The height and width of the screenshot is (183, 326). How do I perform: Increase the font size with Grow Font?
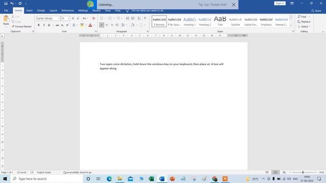73,18
